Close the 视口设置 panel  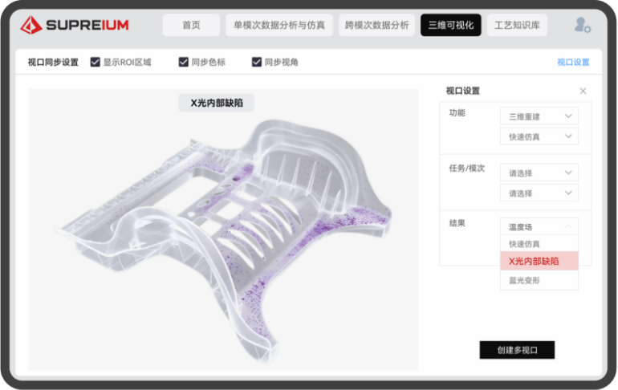583,91
